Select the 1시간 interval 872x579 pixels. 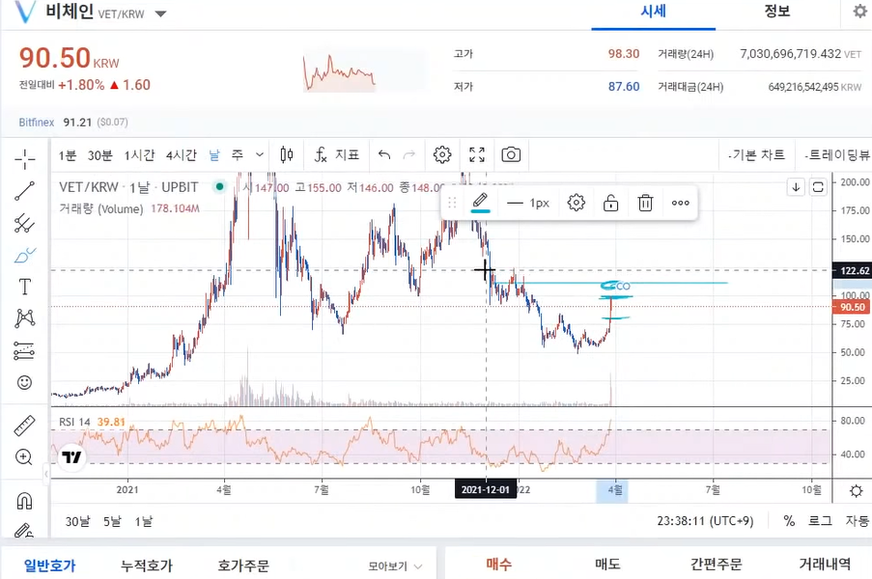[139, 155]
